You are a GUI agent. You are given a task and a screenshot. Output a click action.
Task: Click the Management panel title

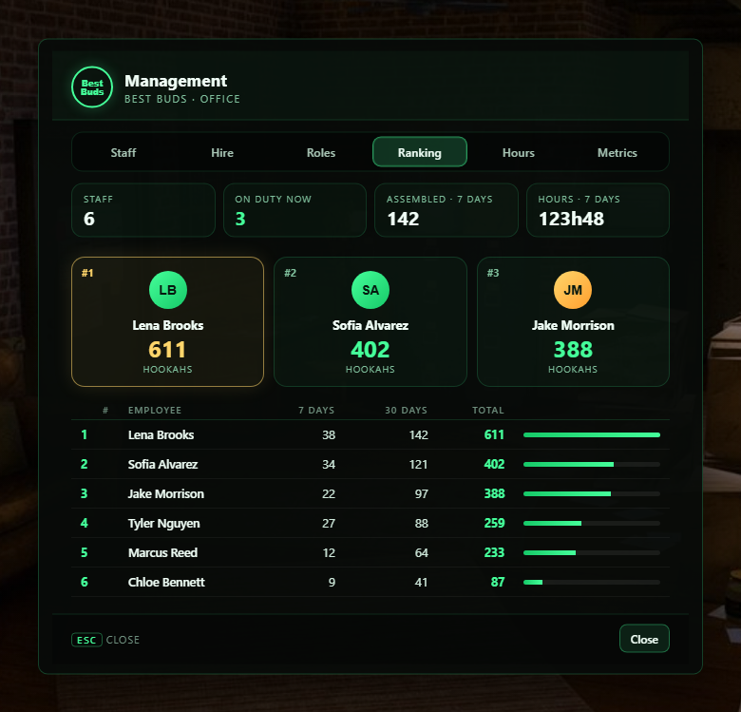click(x=176, y=81)
